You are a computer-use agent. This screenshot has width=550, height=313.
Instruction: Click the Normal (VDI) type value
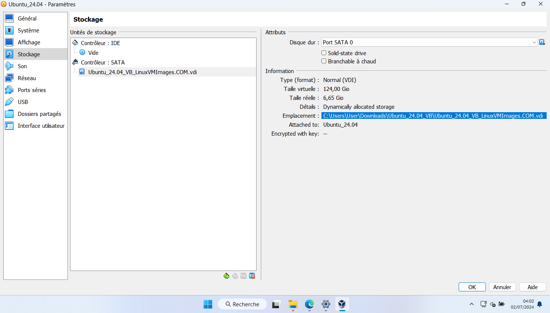[x=340, y=80]
